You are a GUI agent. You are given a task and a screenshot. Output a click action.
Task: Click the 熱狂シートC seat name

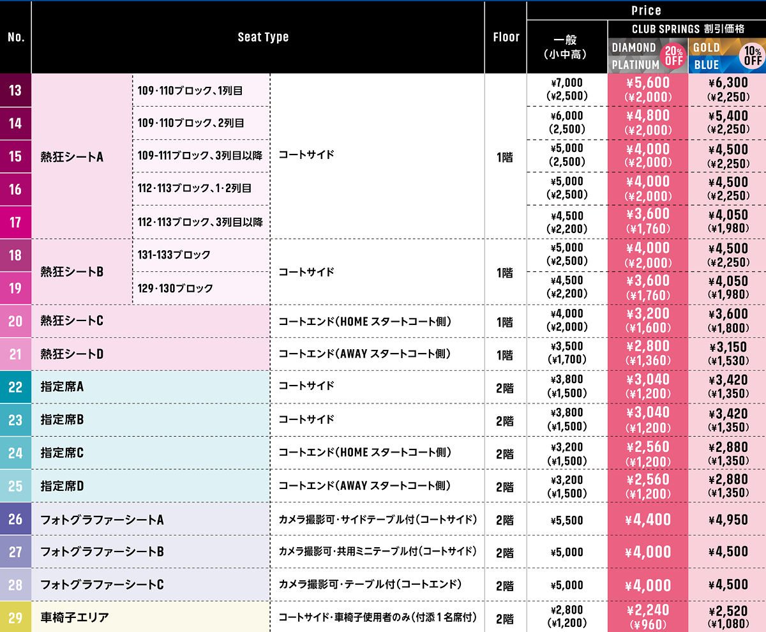click(72, 321)
